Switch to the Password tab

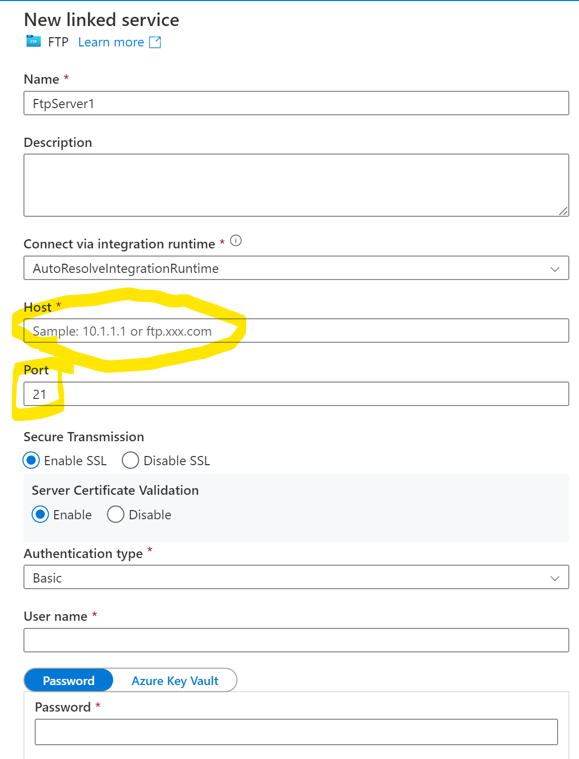click(x=69, y=680)
